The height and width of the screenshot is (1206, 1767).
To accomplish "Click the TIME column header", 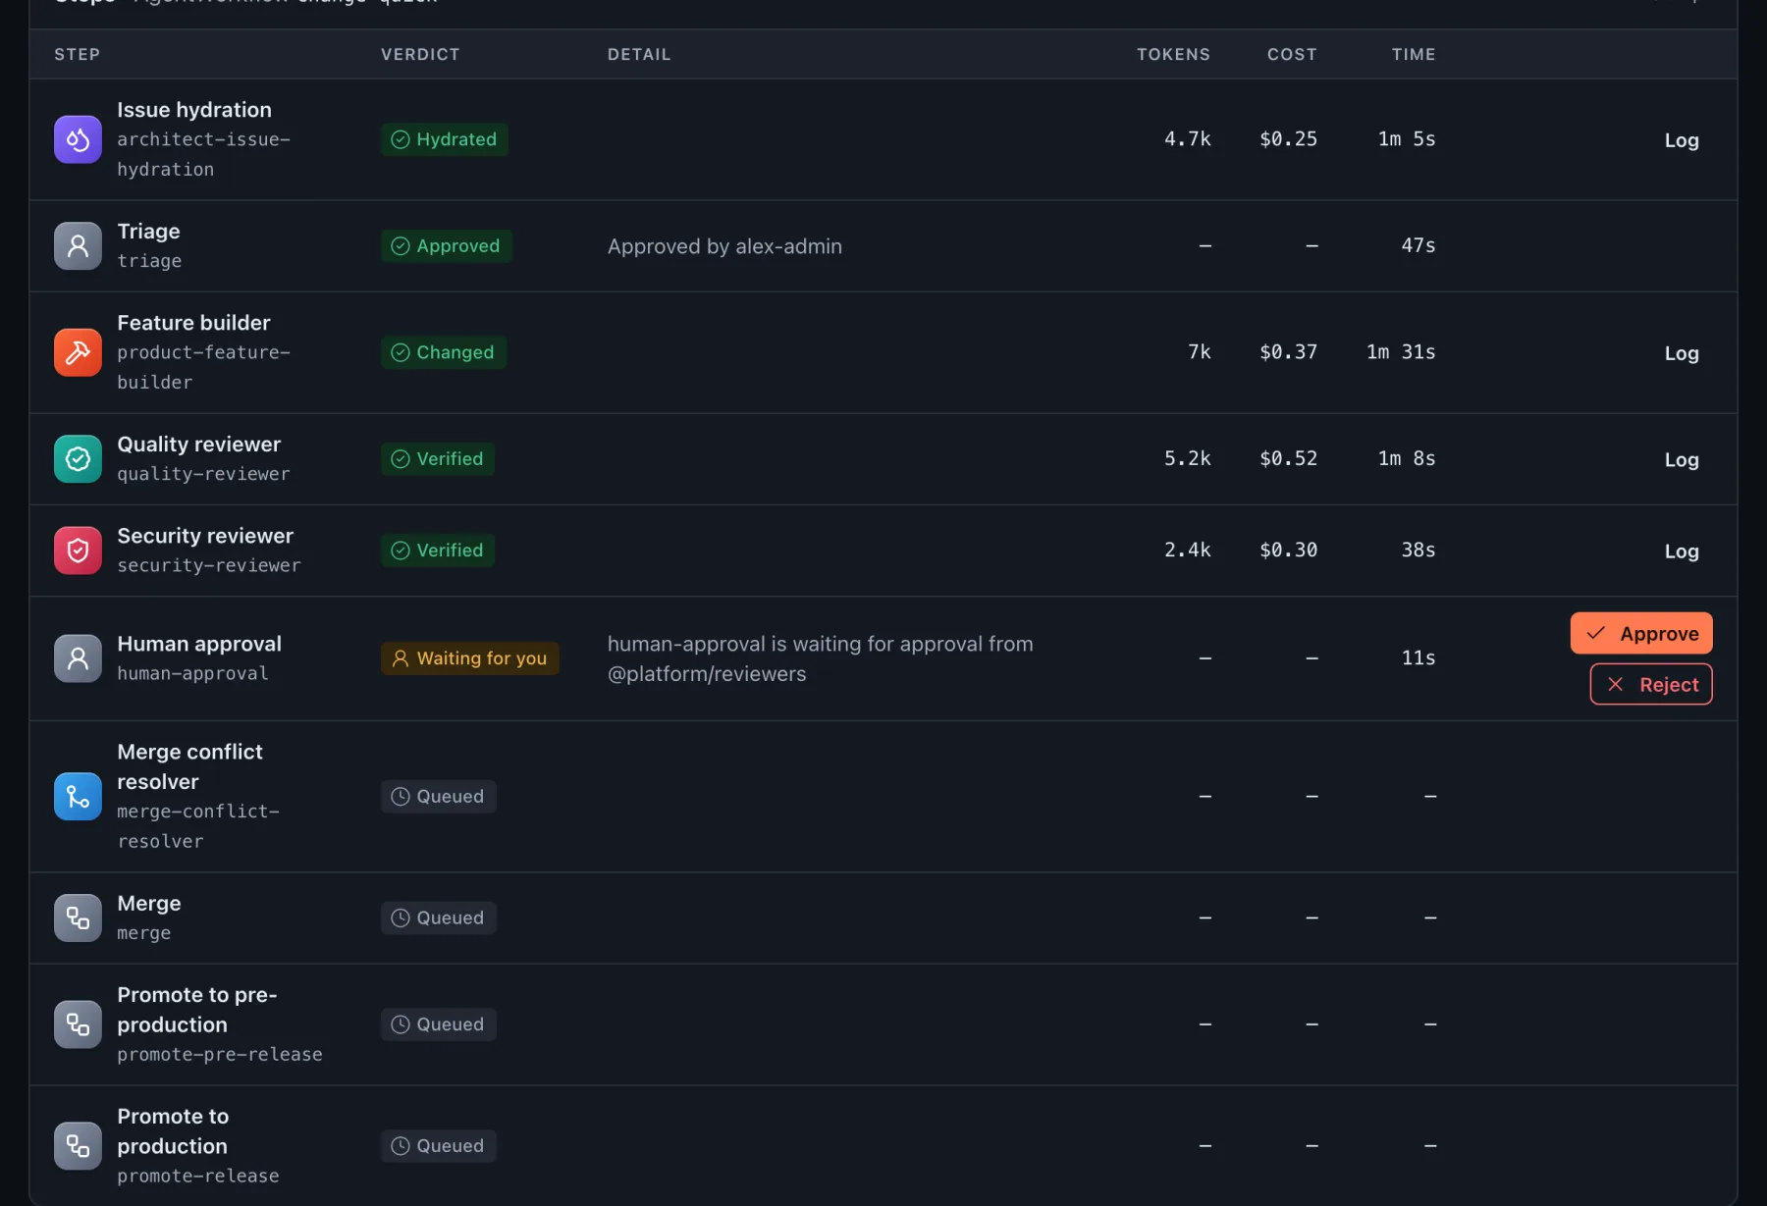I will 1414,54.
